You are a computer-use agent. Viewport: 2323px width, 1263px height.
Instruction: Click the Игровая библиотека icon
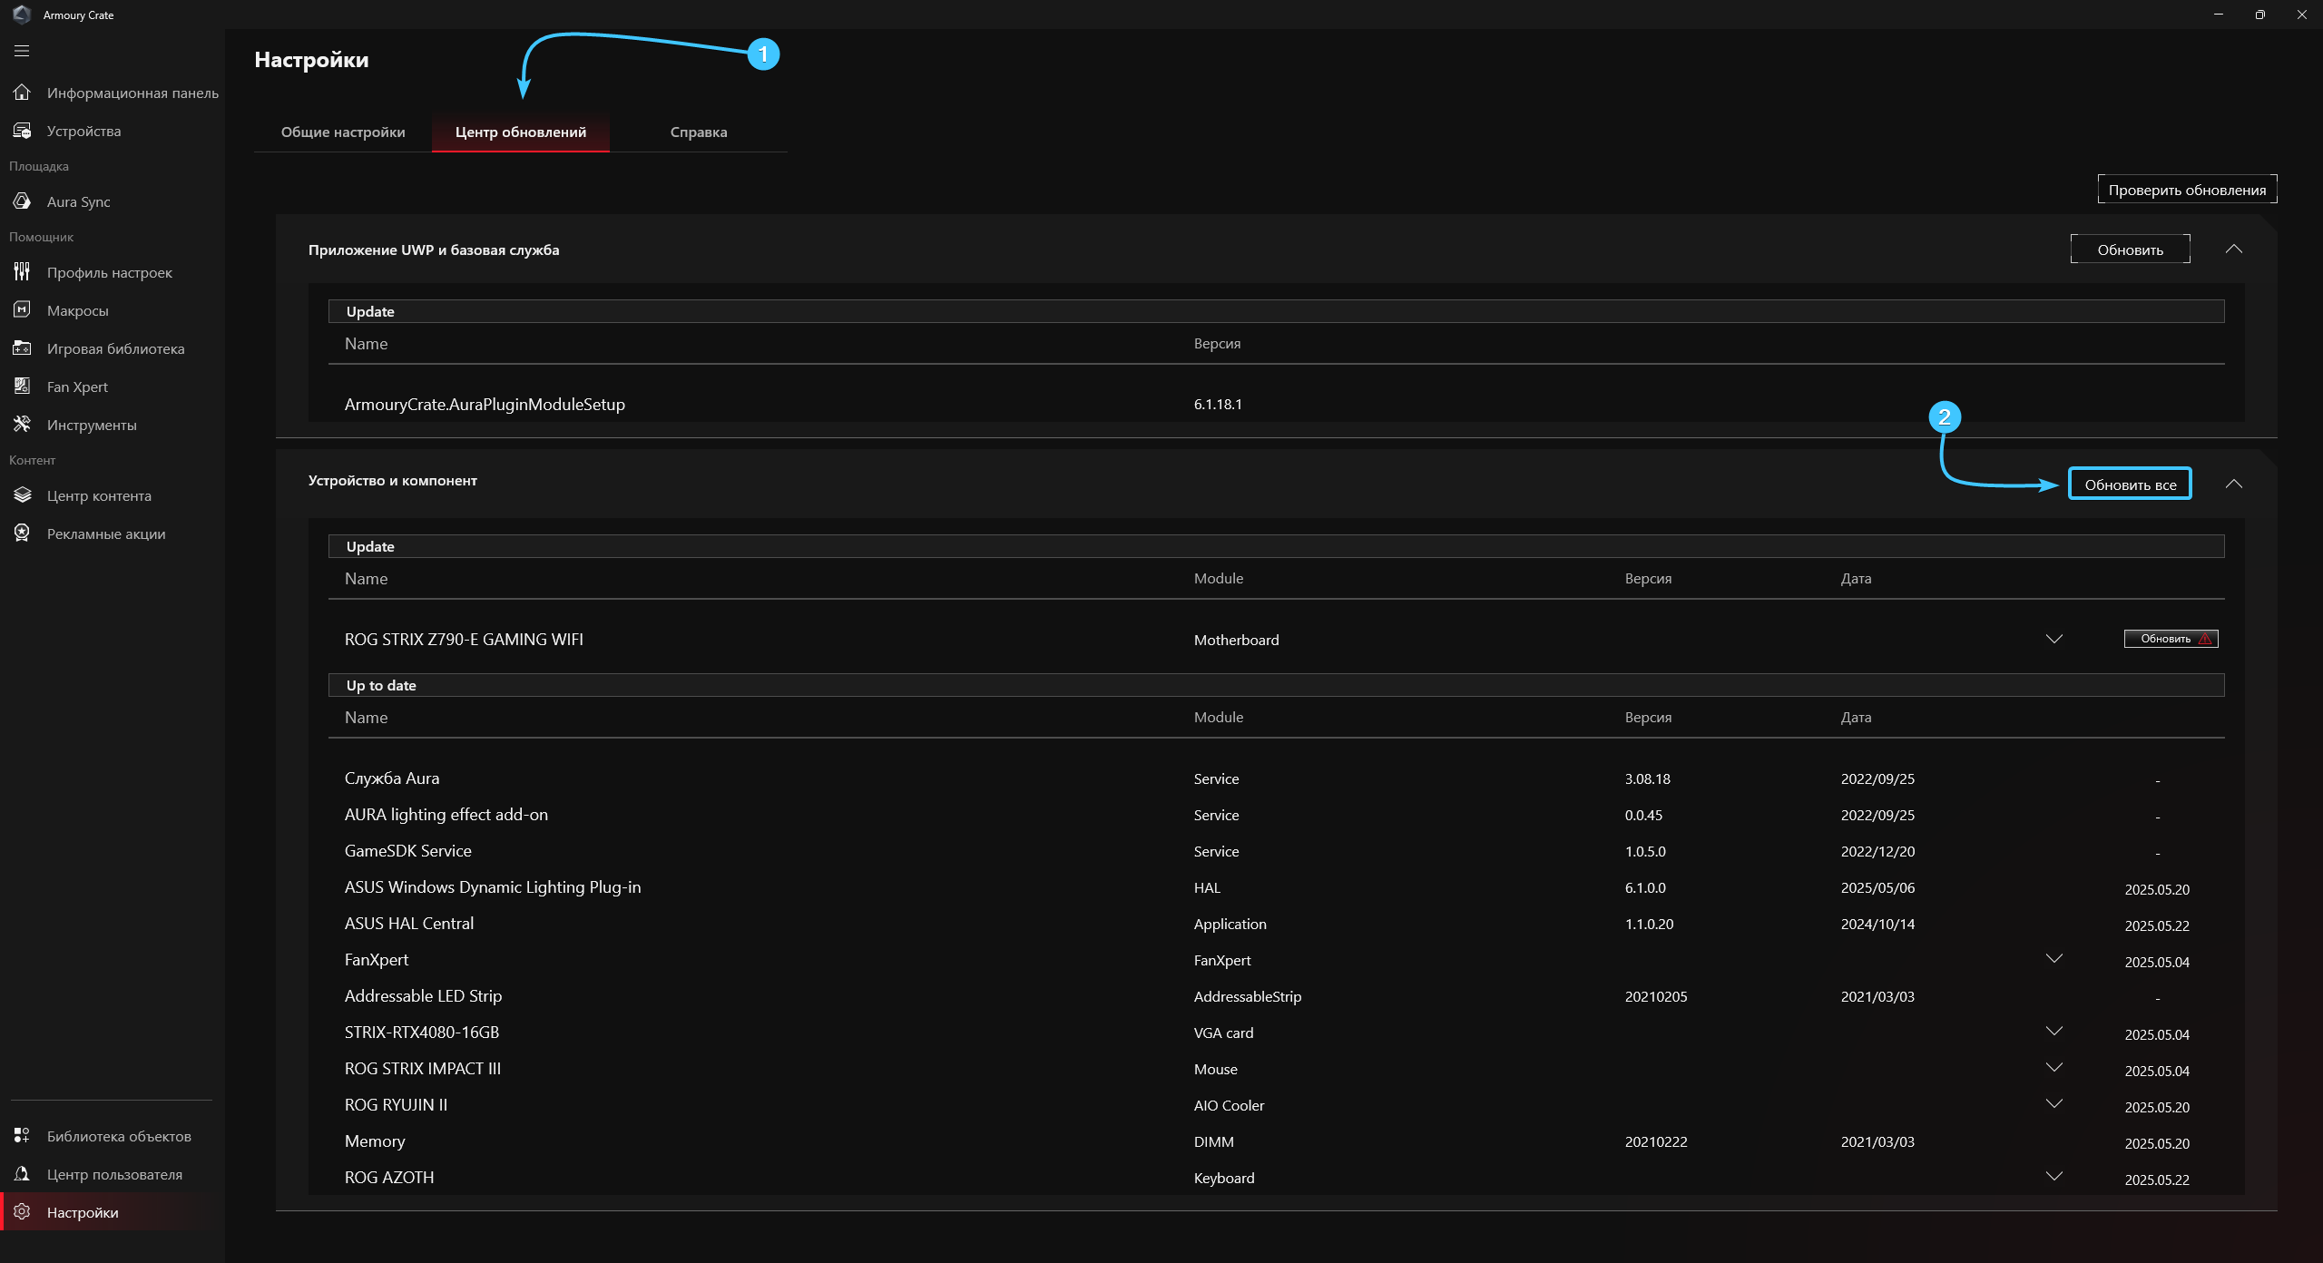pyautogui.click(x=22, y=348)
